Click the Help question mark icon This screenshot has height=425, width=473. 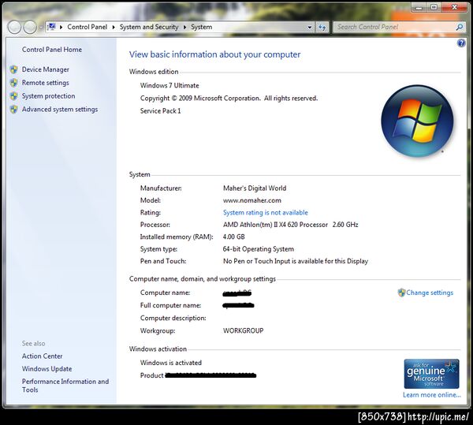tap(461, 43)
